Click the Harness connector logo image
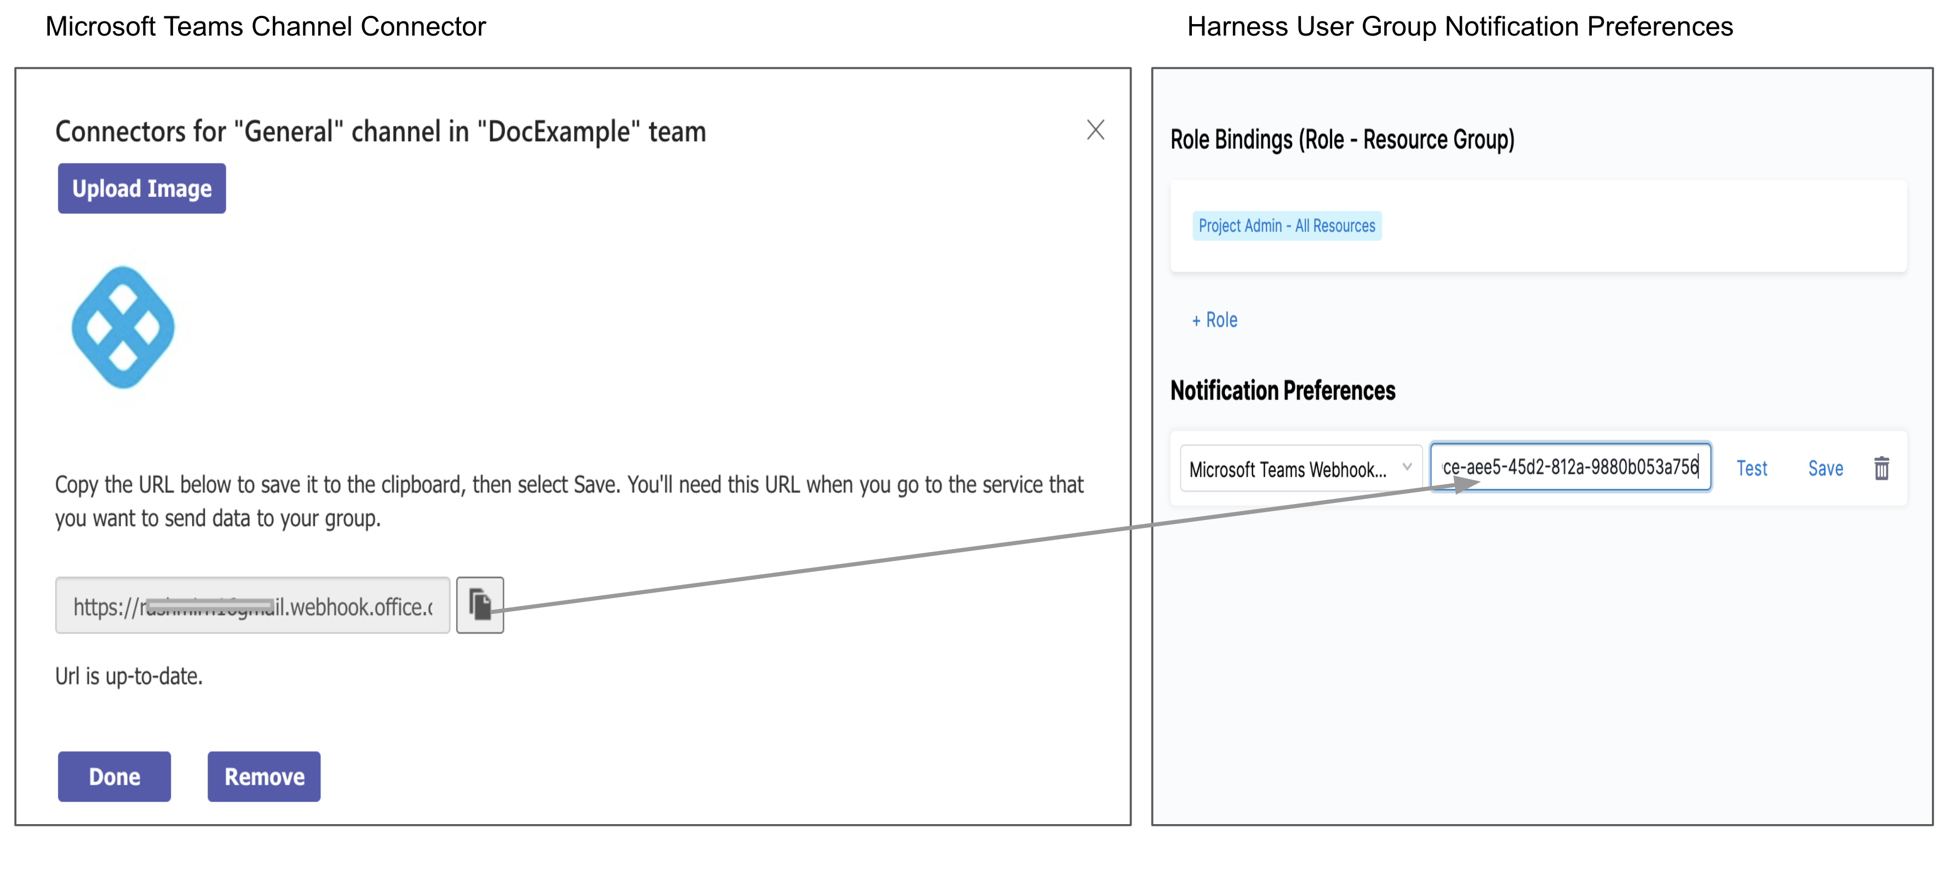This screenshot has height=875, width=1950. pyautogui.click(x=123, y=327)
